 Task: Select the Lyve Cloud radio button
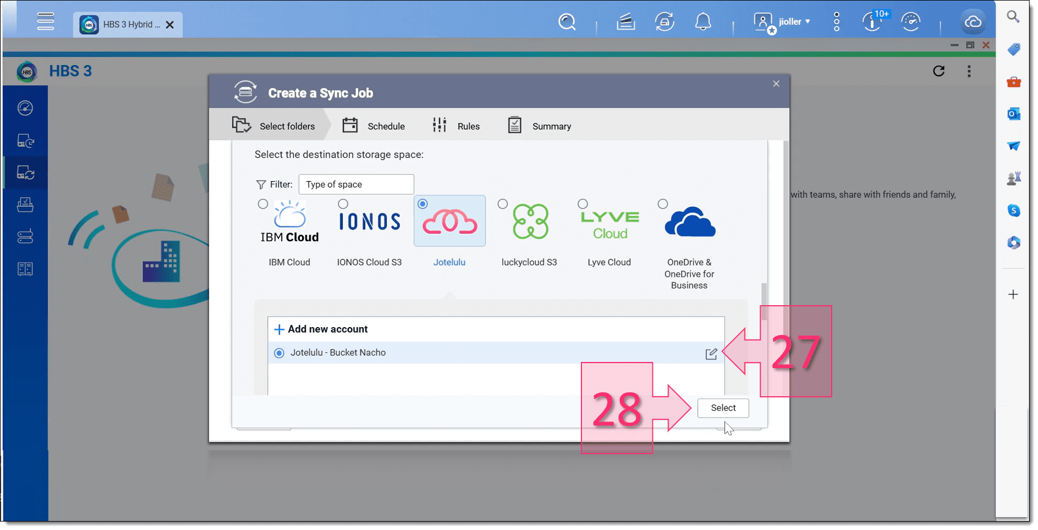[583, 204]
